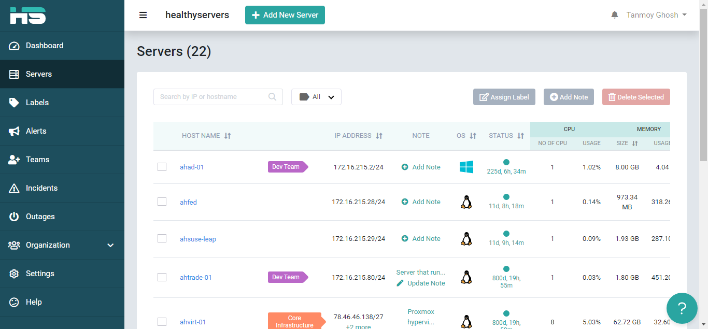The width and height of the screenshot is (708, 329).
Task: Click the Outages power icon
Action: [14, 217]
